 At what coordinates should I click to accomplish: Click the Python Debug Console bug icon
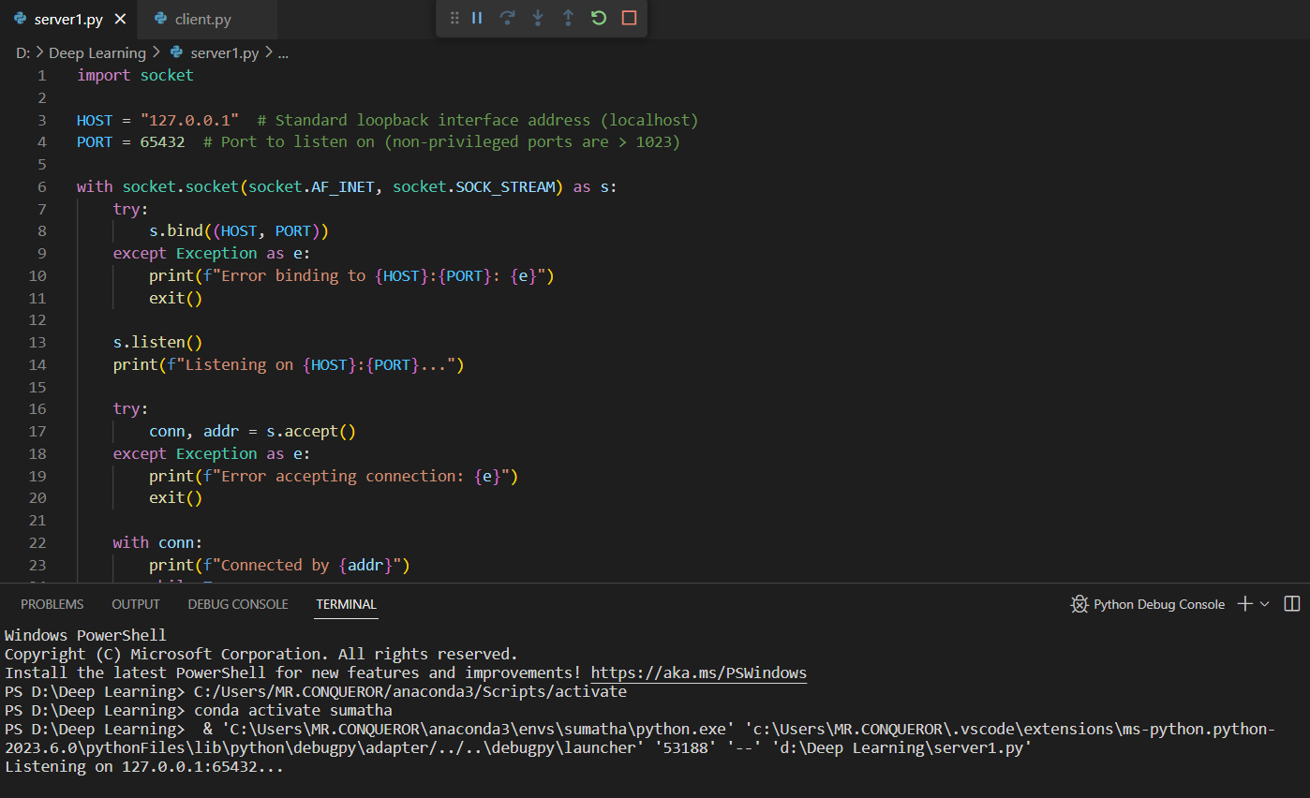point(1079,604)
